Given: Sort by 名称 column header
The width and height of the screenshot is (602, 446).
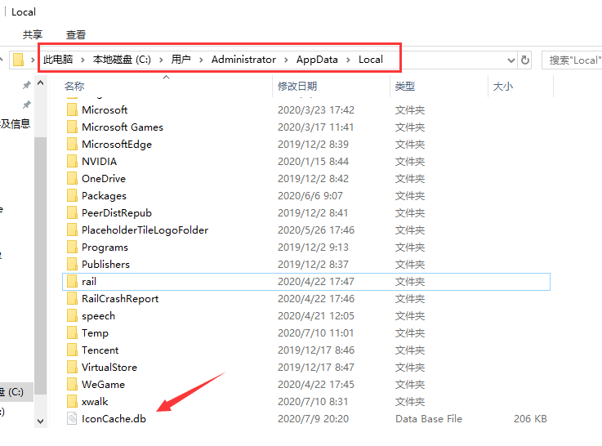Looking at the screenshot, I should click(74, 87).
